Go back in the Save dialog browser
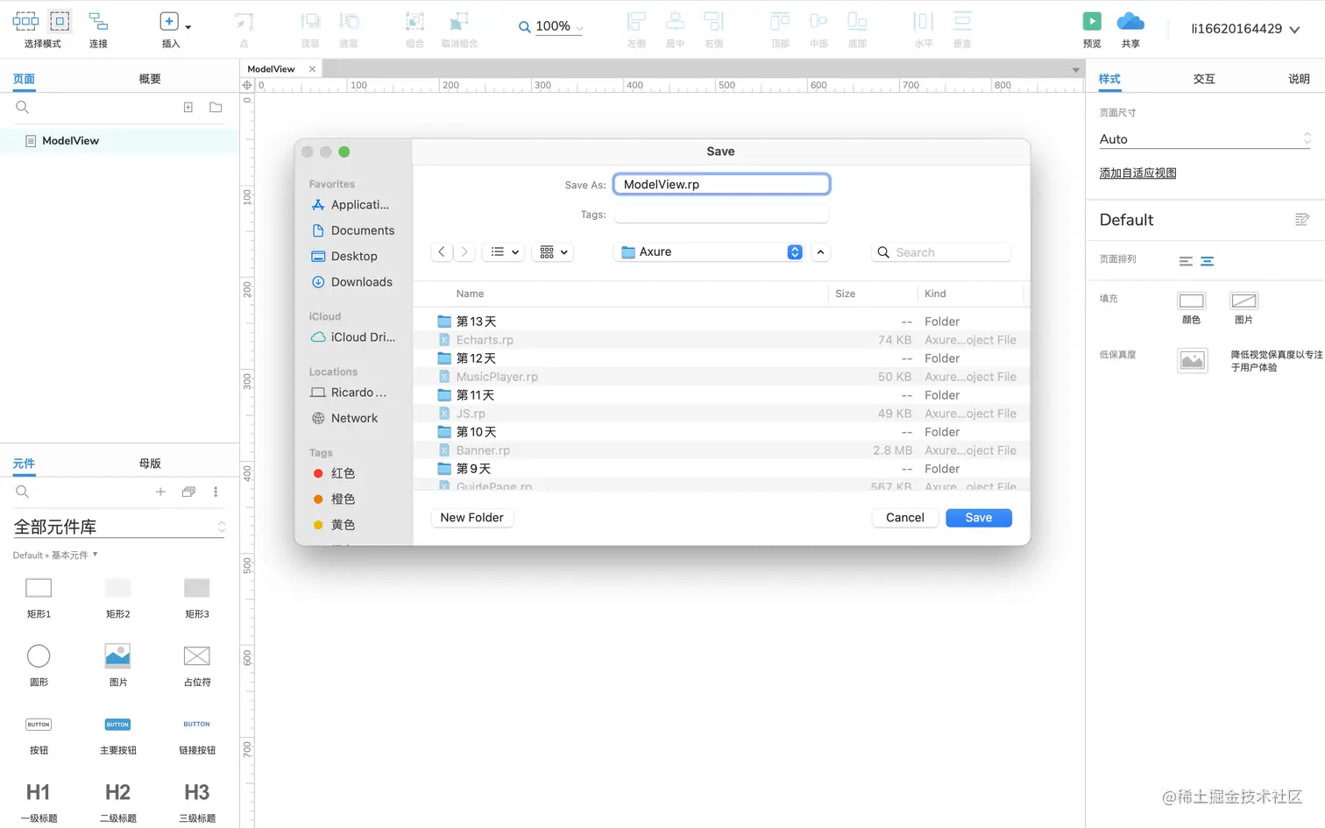Viewport: 1325px width, 828px height. (442, 252)
